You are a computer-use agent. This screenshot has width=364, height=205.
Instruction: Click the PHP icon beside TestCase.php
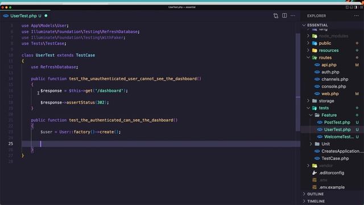coord(317,158)
